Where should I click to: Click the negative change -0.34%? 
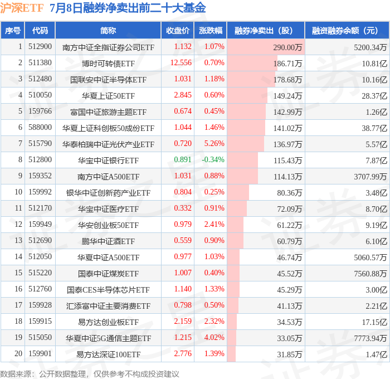coord(213,160)
